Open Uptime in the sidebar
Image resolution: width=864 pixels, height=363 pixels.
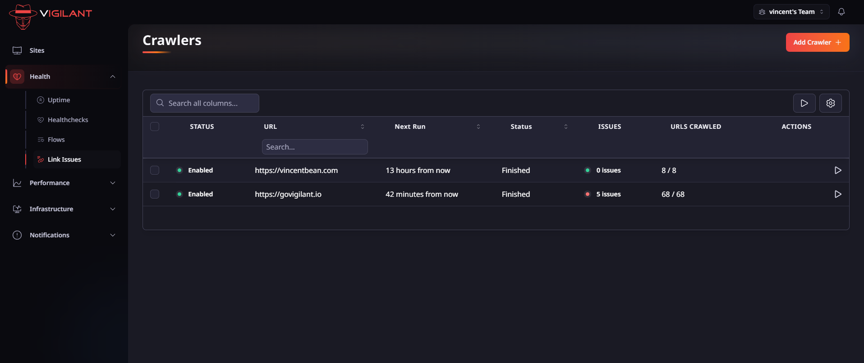point(59,100)
